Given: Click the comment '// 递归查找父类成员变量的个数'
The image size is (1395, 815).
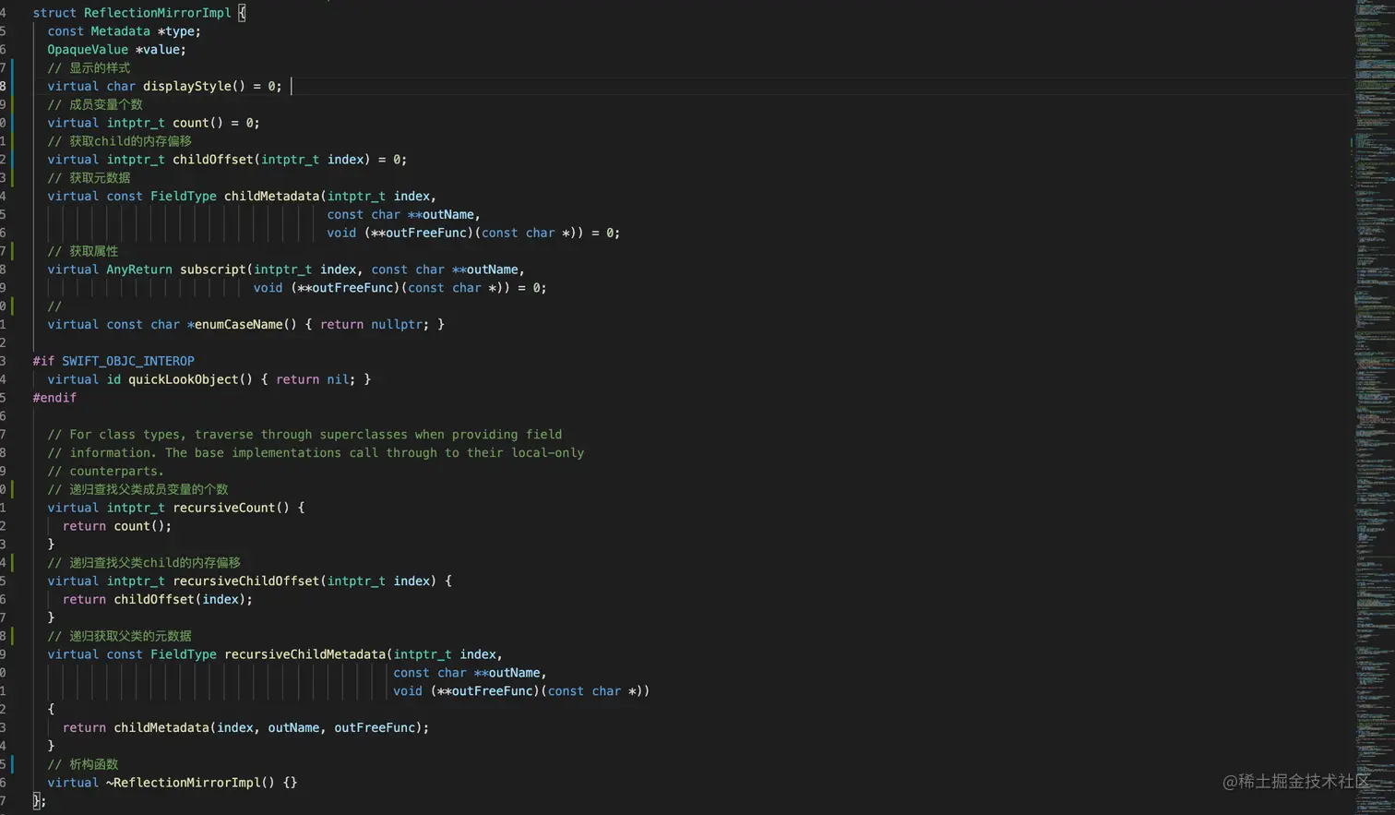Looking at the screenshot, I should 137,489.
